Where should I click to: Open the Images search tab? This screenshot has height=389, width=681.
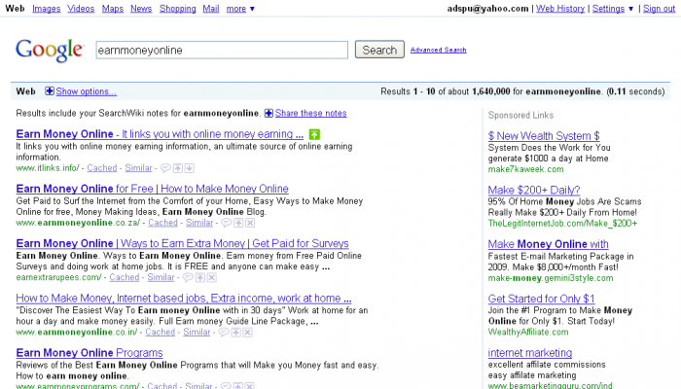pos(46,9)
